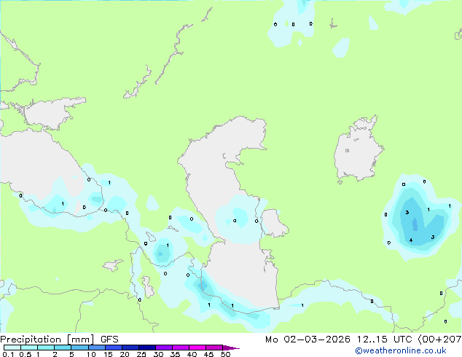Click the dark navy swatch between 25 and 30
Image resolution: width=462 pixels, height=357 pixels.
[x=147, y=348]
